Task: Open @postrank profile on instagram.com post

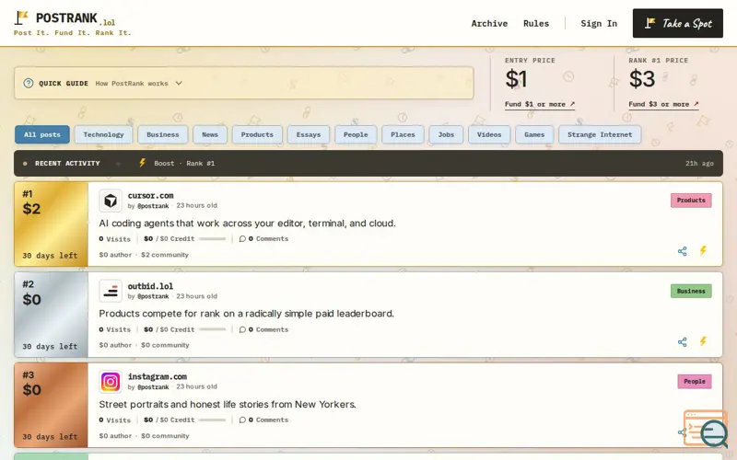Action: point(153,387)
